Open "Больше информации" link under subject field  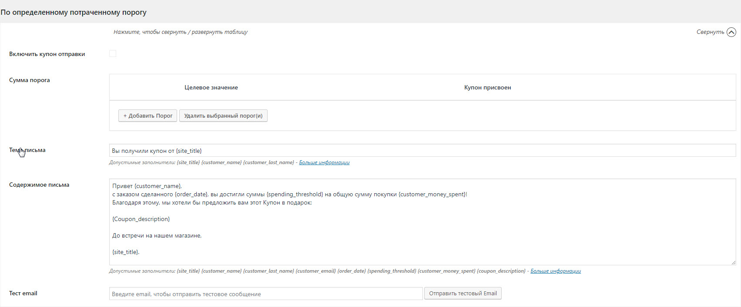click(x=324, y=162)
